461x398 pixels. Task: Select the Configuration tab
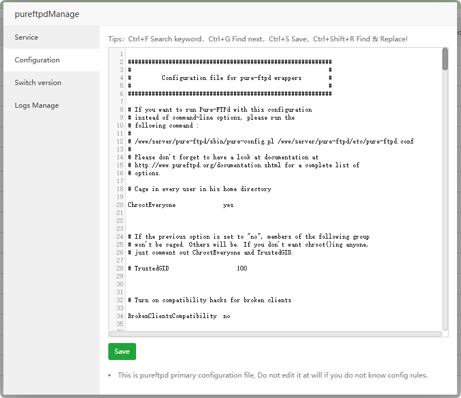point(37,60)
